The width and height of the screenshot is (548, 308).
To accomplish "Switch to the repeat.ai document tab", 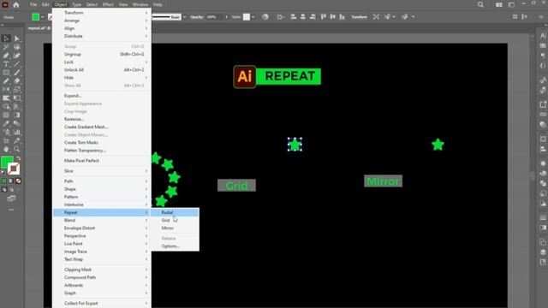I will pyautogui.click(x=39, y=28).
